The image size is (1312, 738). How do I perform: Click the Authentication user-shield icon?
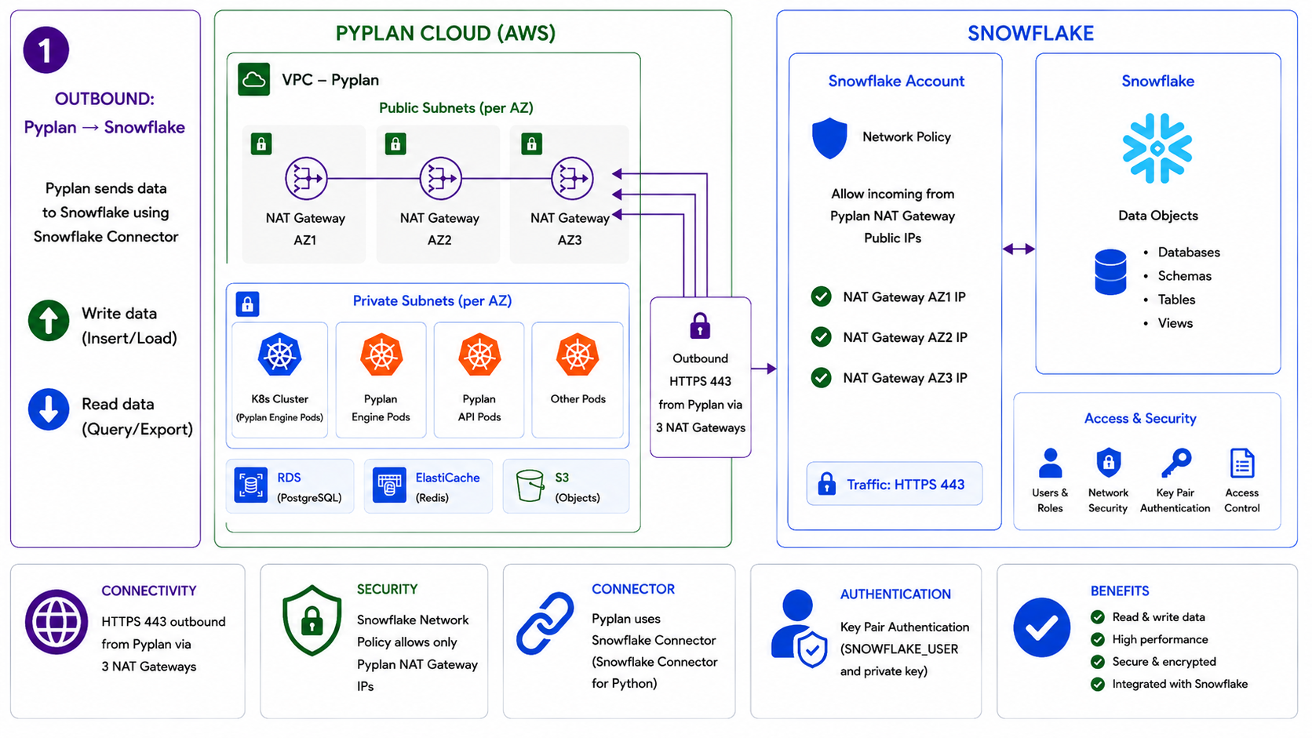[x=800, y=628]
